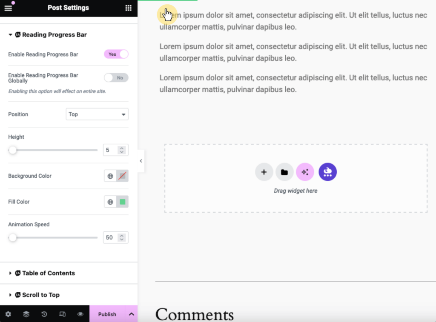
Task: Click the Publish button
Action: 107,314
